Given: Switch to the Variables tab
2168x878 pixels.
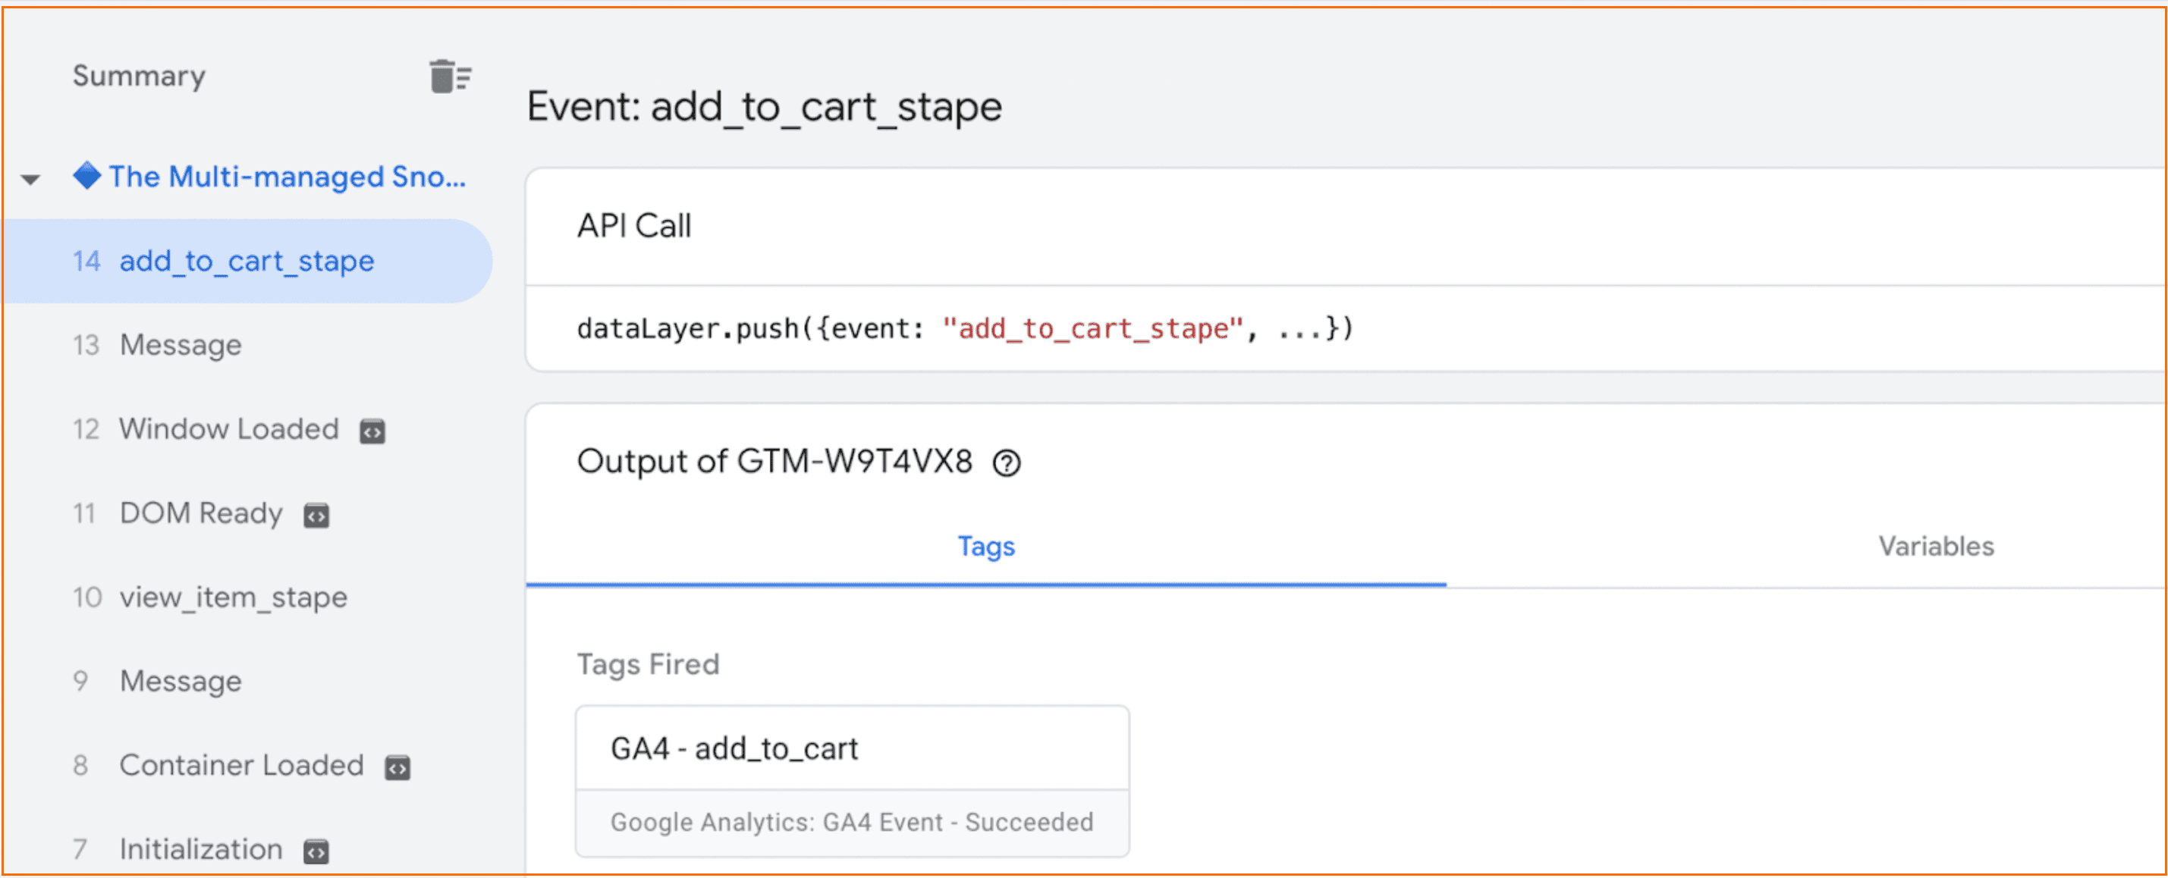Looking at the screenshot, I should click(x=1936, y=547).
